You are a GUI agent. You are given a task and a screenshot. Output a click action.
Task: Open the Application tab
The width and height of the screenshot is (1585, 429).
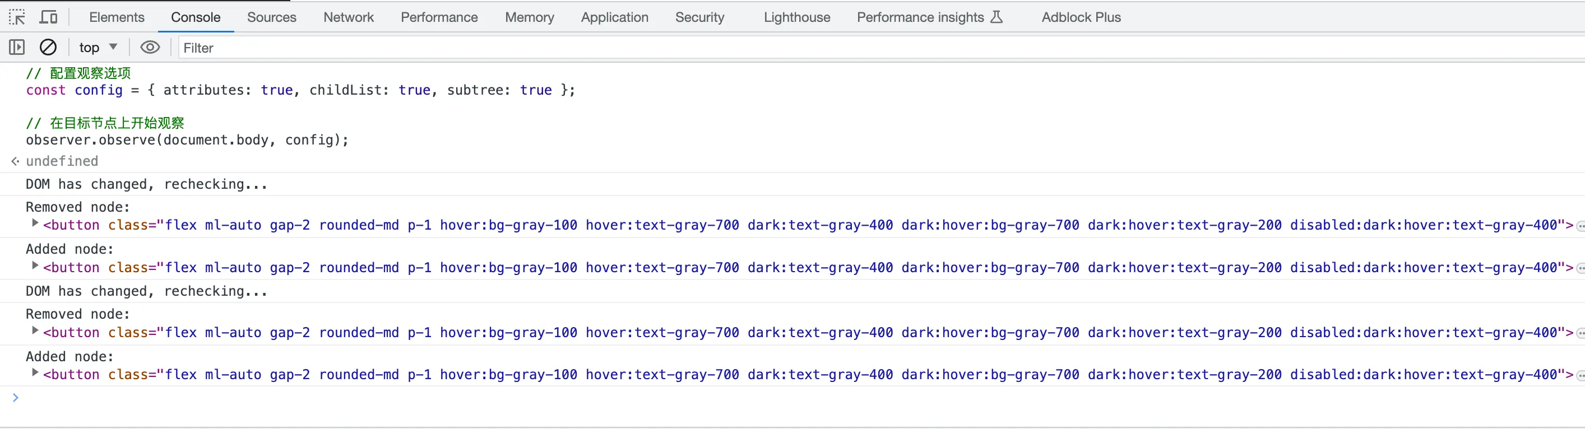click(614, 17)
